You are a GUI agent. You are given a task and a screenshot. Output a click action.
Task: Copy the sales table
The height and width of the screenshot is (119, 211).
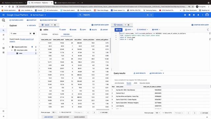click(83, 29)
